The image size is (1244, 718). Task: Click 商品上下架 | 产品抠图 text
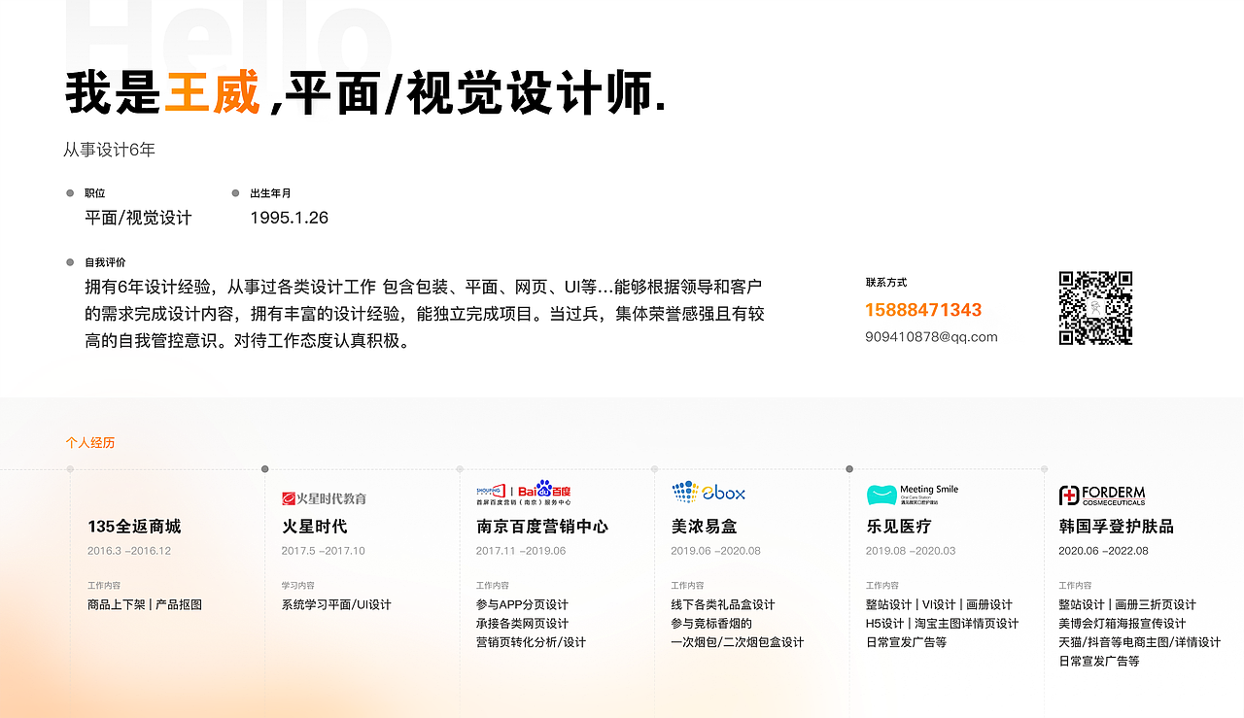pos(145,604)
